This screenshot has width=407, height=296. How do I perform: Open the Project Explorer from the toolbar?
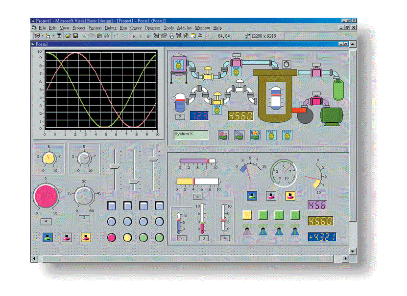[157, 36]
